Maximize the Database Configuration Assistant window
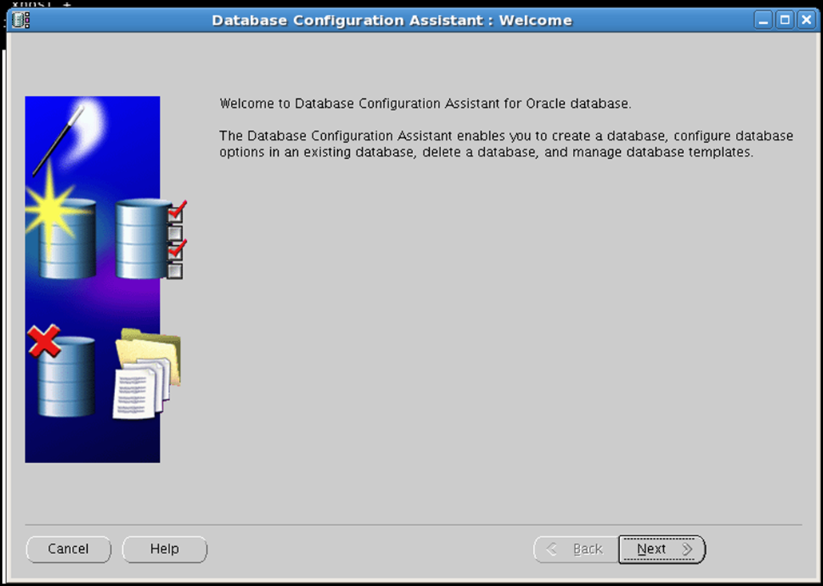Image resolution: width=823 pixels, height=586 pixels. click(x=785, y=21)
